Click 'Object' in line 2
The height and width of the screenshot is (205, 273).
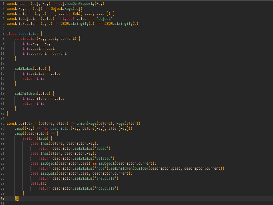coord(56,9)
